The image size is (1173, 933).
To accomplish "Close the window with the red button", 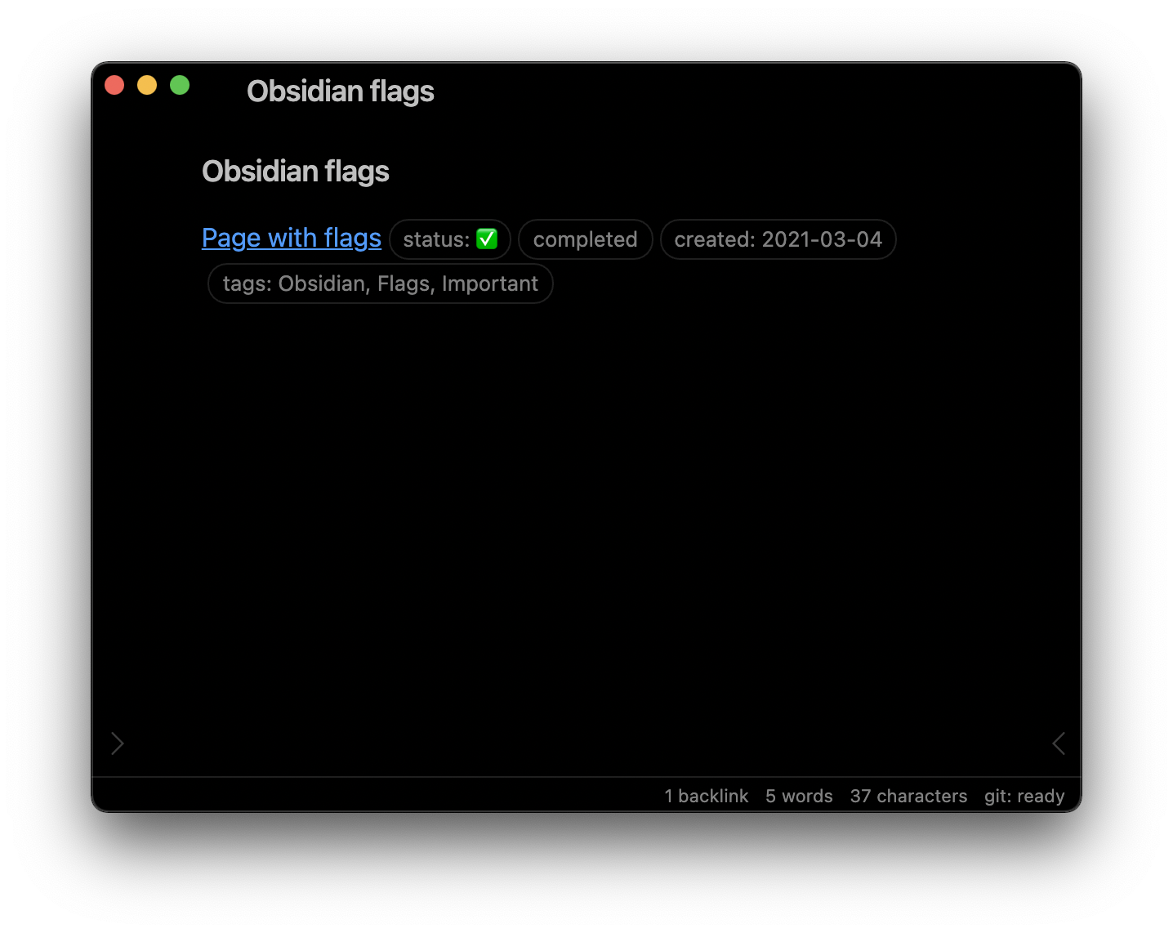I will coord(114,85).
